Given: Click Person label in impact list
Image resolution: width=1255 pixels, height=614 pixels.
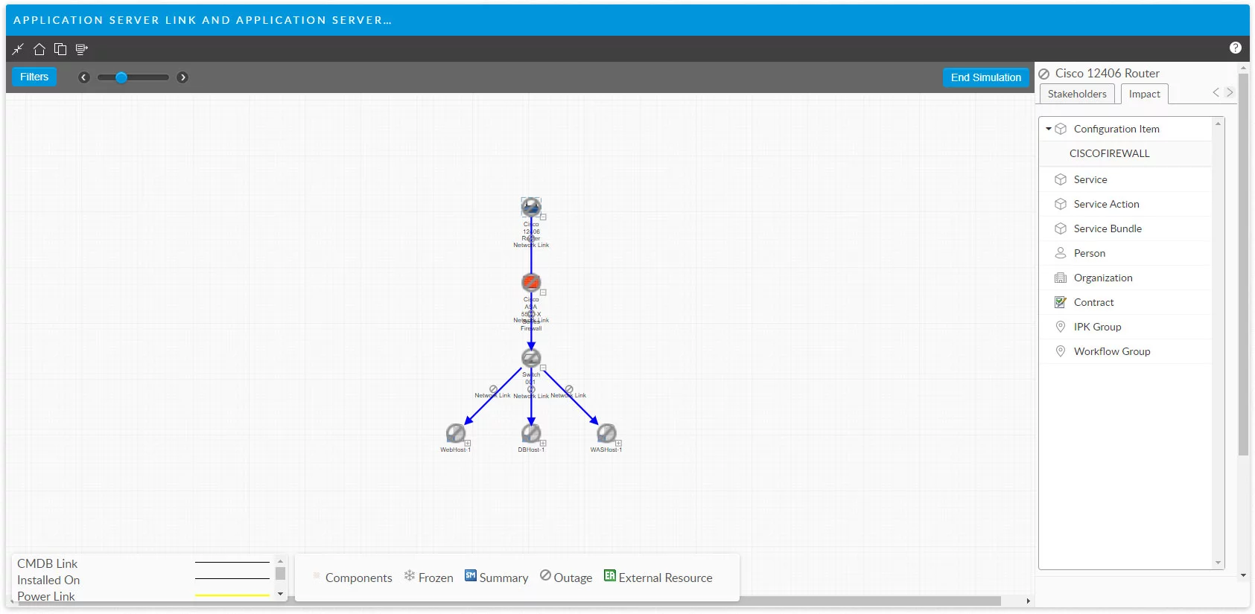Looking at the screenshot, I should [1089, 253].
